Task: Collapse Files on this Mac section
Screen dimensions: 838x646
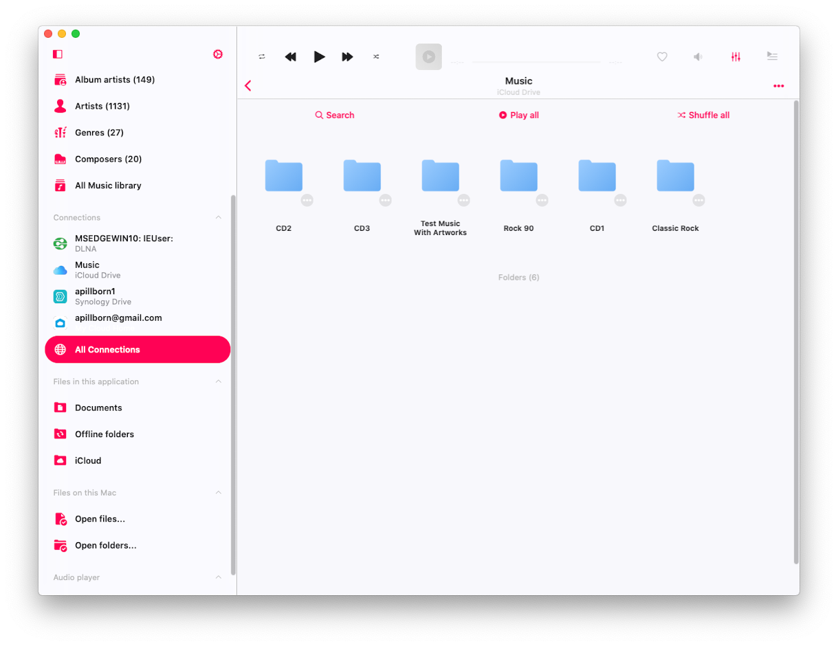Action: pos(219,493)
